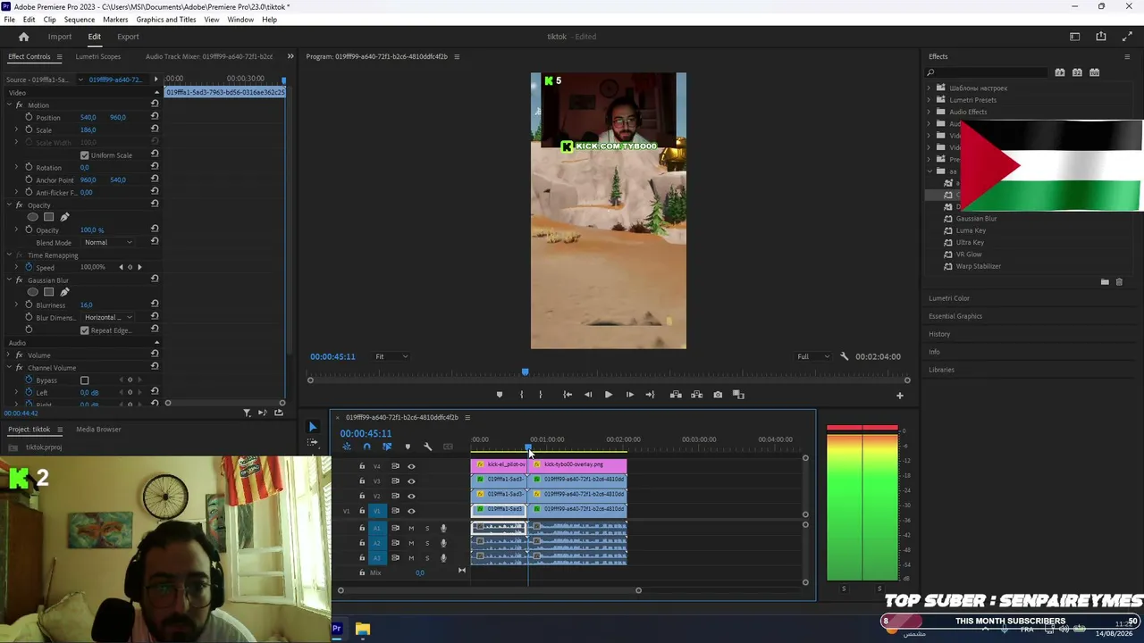Open Quick Export share icon
Viewport: 1144px width, 643px height.
point(1101,37)
